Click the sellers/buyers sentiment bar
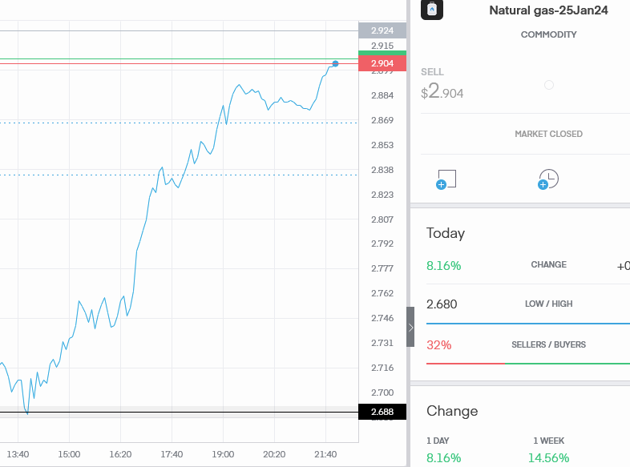The image size is (630, 467). [x=527, y=363]
